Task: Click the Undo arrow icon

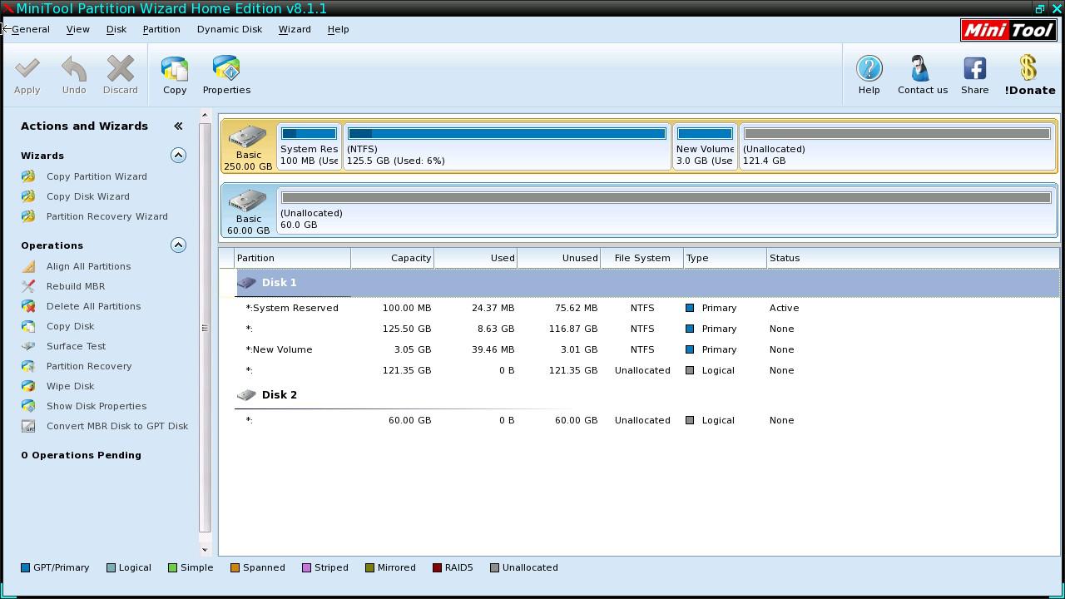Action: pos(74,68)
